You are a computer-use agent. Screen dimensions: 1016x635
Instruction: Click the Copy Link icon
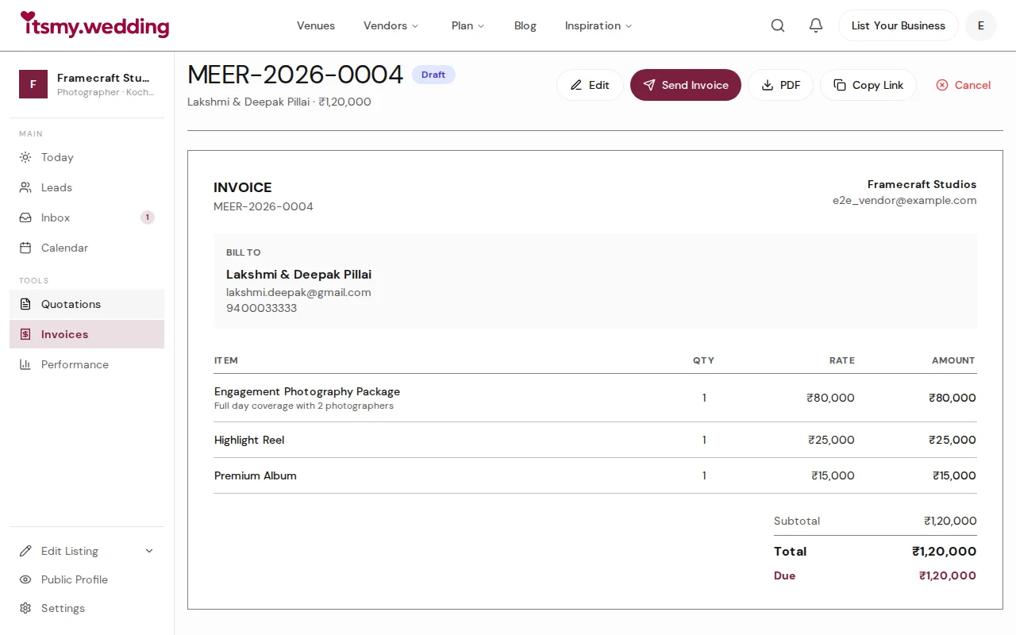click(x=838, y=84)
